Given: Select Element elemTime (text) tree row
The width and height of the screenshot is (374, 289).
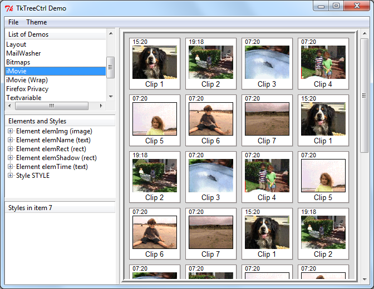Looking at the screenshot, I should 52,167.
